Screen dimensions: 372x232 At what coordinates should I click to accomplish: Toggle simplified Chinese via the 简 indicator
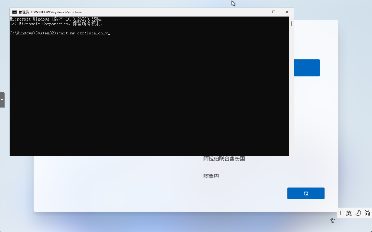pos(367,213)
